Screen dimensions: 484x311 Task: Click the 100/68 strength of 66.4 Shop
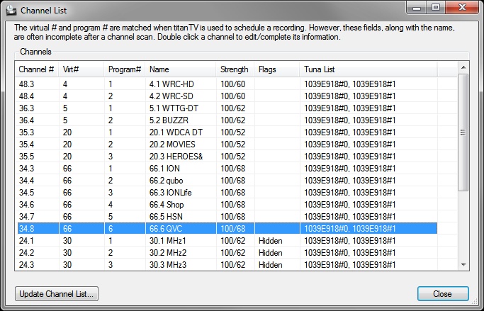pyautogui.click(x=232, y=205)
